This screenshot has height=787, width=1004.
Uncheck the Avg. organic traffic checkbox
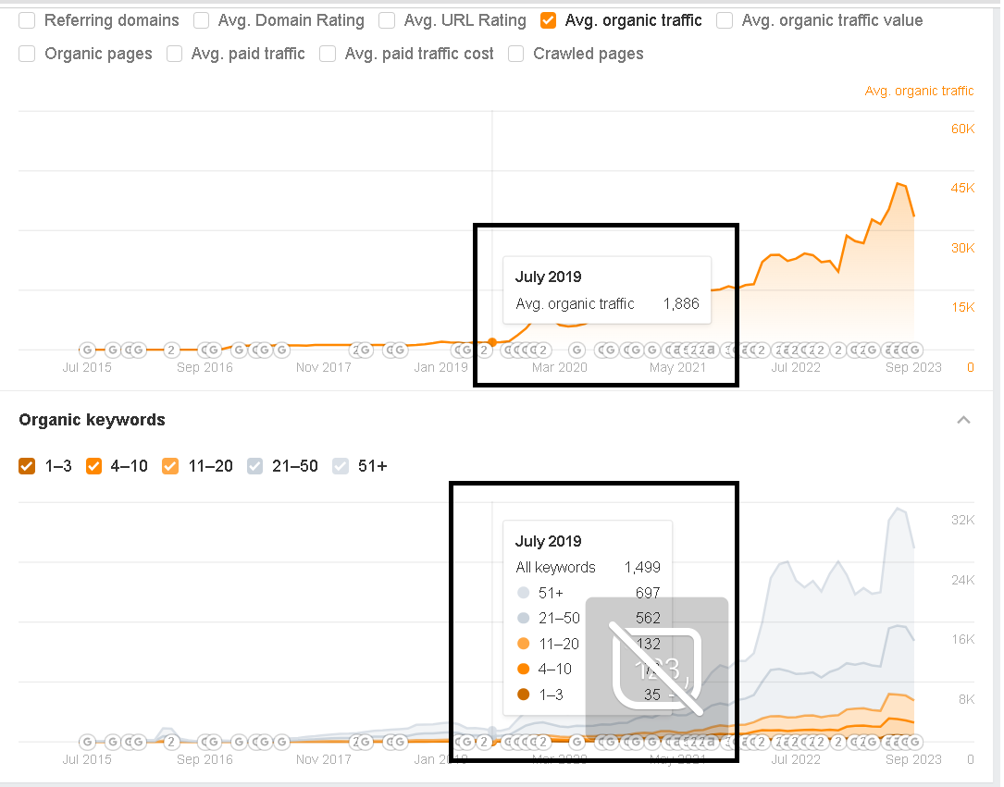549,20
